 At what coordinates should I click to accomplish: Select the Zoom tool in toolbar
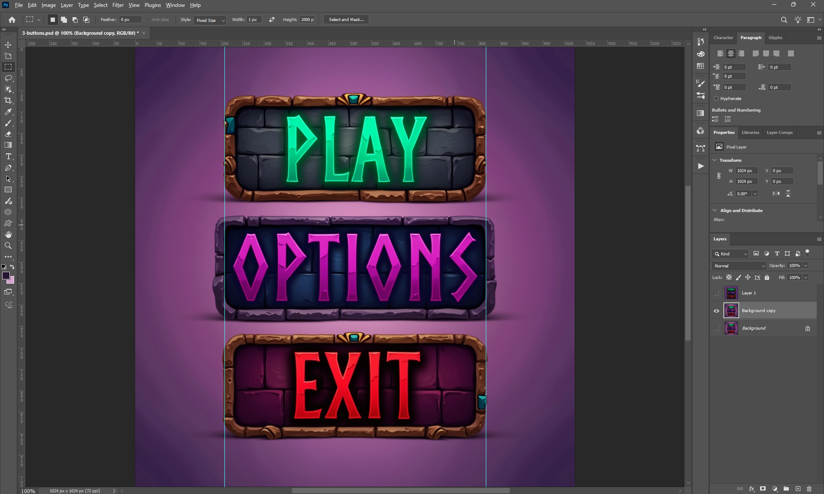coord(8,245)
